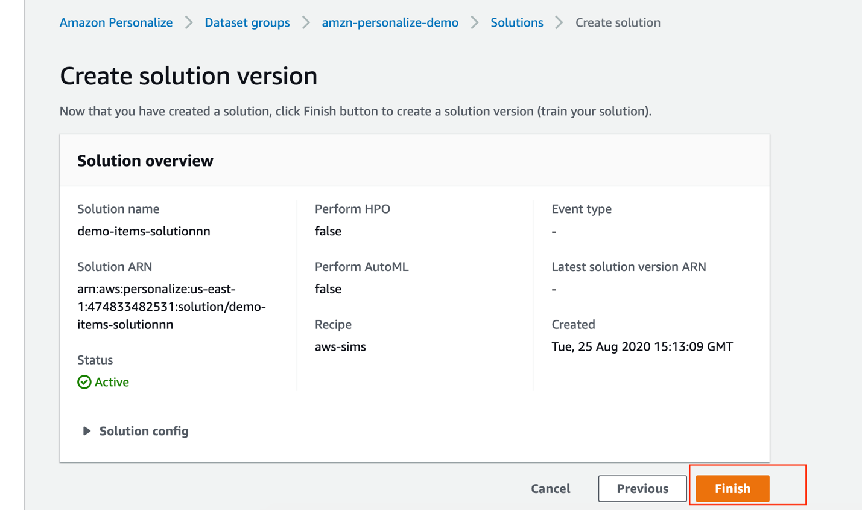Click the demo-items-solutionnn solution name value
This screenshot has height=510, width=862.
pos(144,231)
